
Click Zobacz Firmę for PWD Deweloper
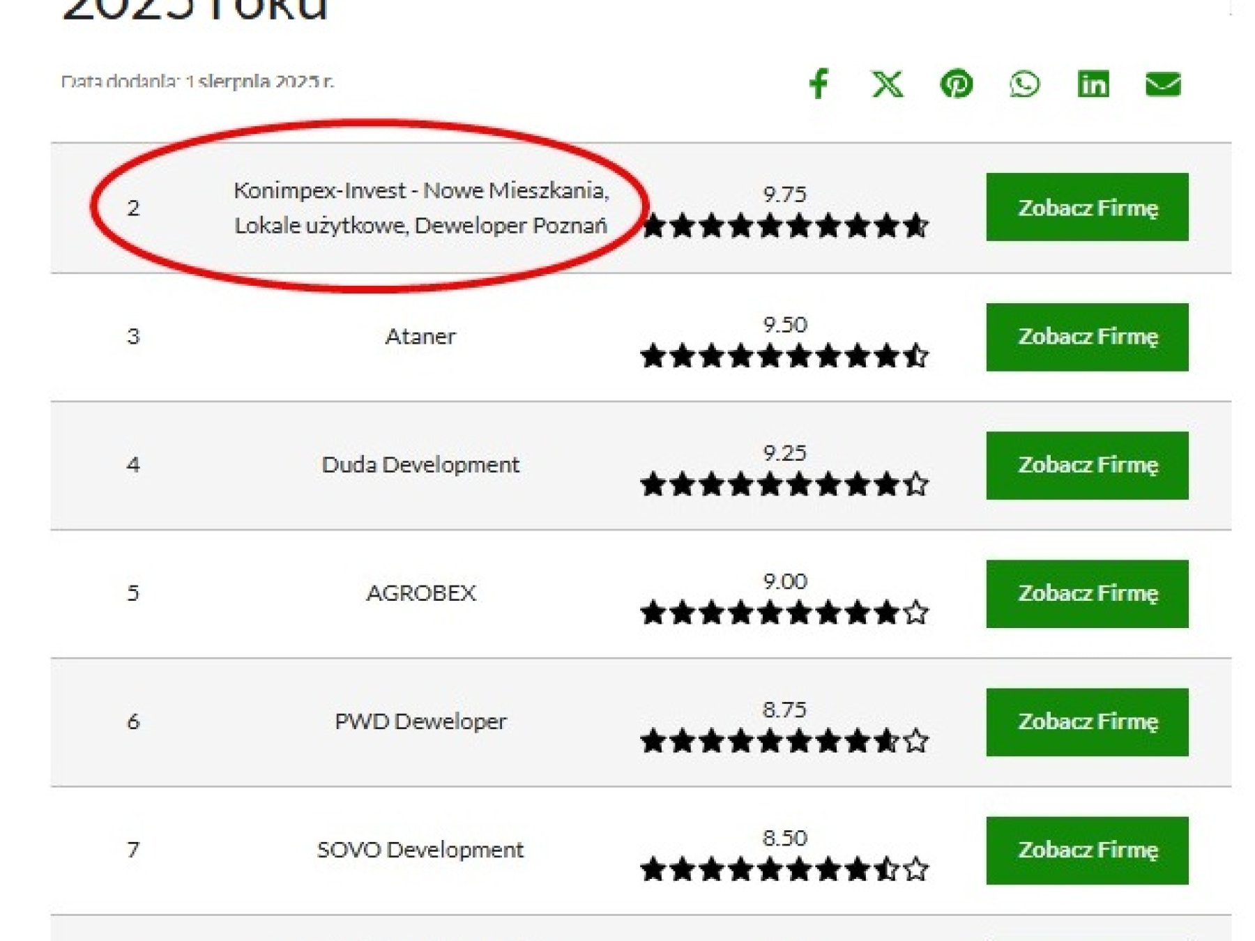(x=1087, y=721)
